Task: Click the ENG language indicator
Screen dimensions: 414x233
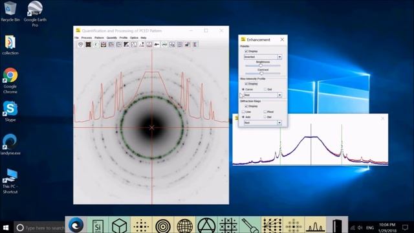Action: click(x=370, y=227)
